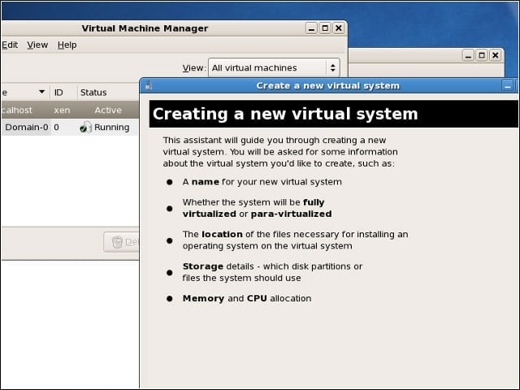
Task: Click the 'xen' cell in the ID column
Action: coord(62,110)
